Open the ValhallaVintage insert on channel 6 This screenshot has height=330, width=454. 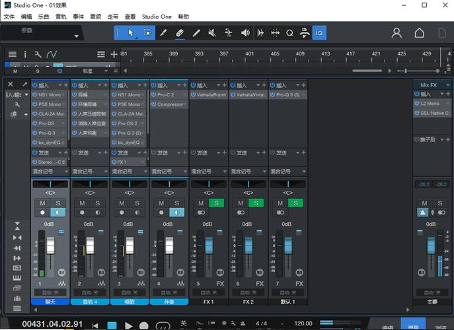[248, 94]
